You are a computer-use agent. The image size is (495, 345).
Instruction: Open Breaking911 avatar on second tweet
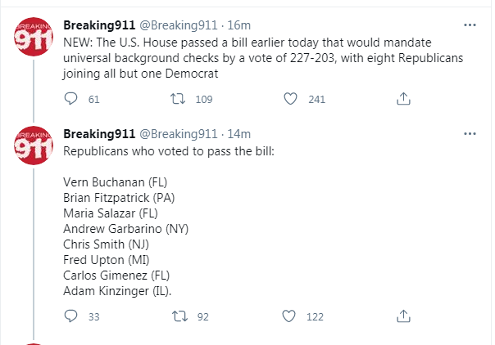(x=34, y=146)
